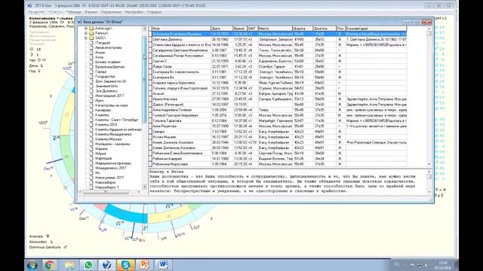Tick marker box for Ислам Мицаев row
Screen dimensions: 483x271
click(151, 137)
